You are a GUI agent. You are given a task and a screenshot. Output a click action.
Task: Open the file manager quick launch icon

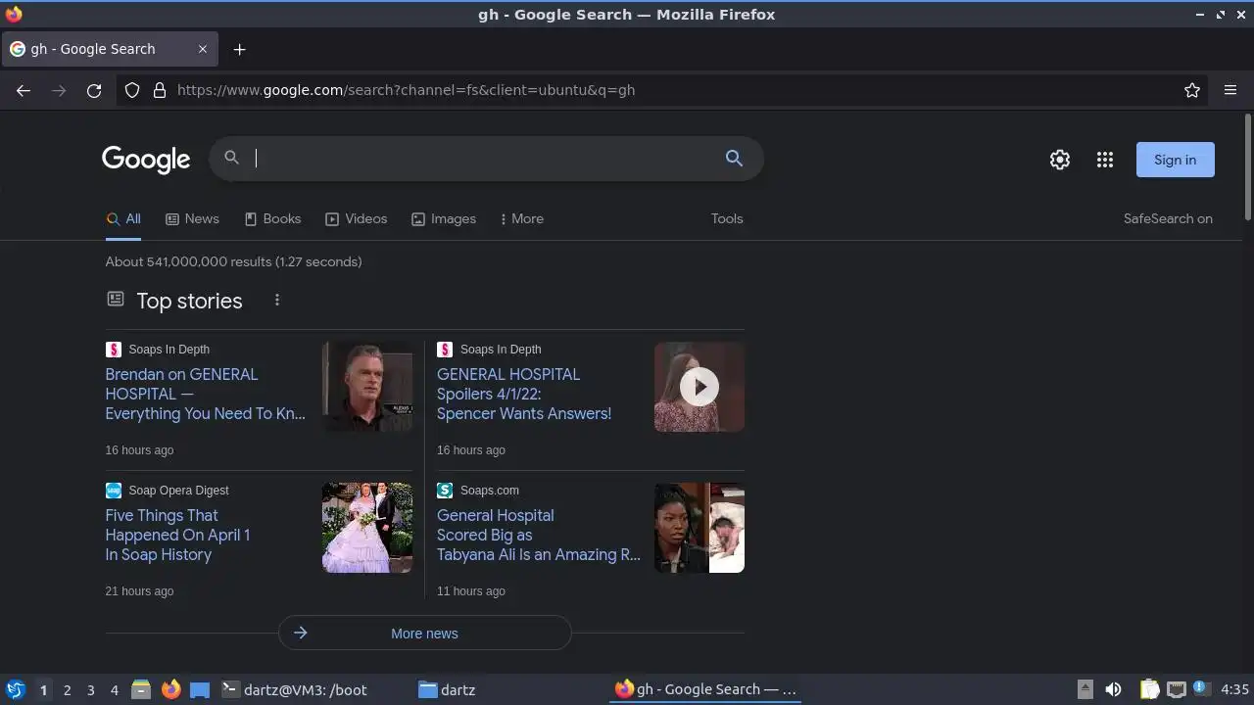(x=141, y=689)
